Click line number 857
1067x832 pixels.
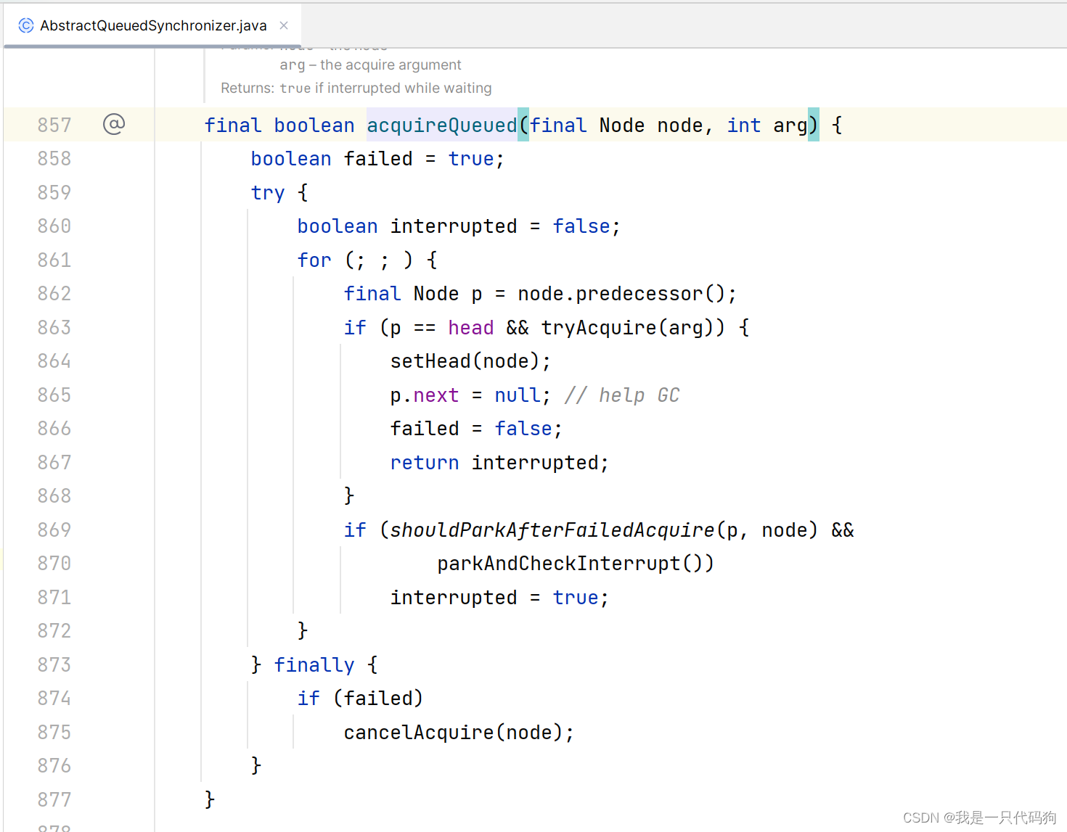tap(54, 124)
